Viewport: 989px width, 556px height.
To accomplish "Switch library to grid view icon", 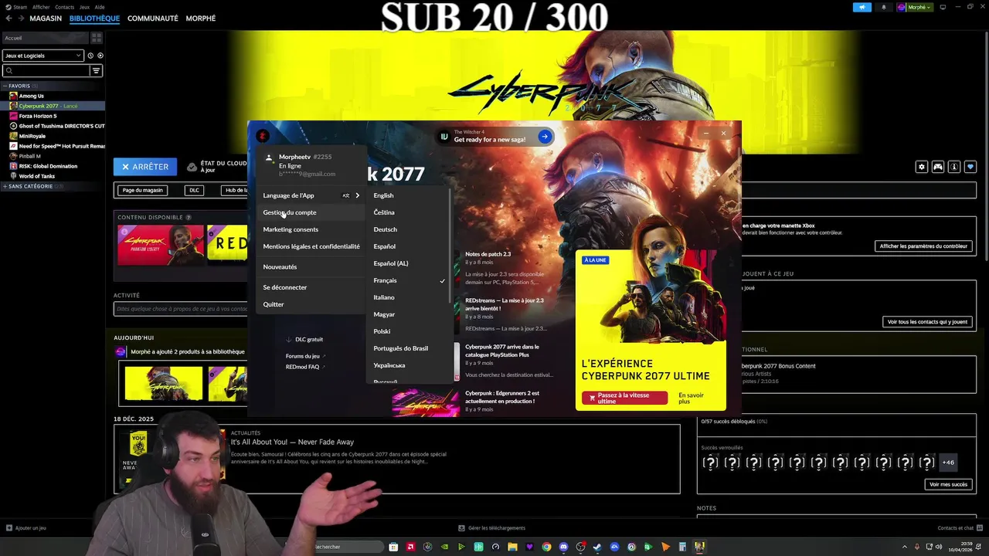I will point(97,38).
